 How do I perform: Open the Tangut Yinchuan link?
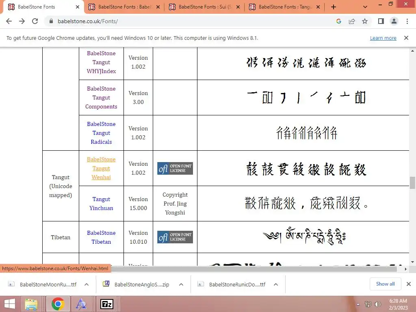(101, 204)
